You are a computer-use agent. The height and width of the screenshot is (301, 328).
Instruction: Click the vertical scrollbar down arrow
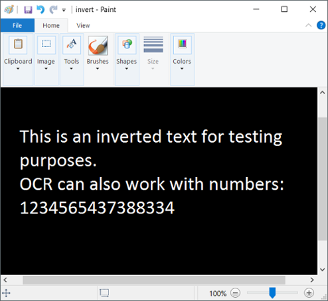323,269
